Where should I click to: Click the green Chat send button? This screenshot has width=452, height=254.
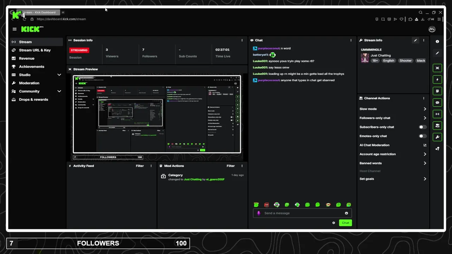point(345,223)
